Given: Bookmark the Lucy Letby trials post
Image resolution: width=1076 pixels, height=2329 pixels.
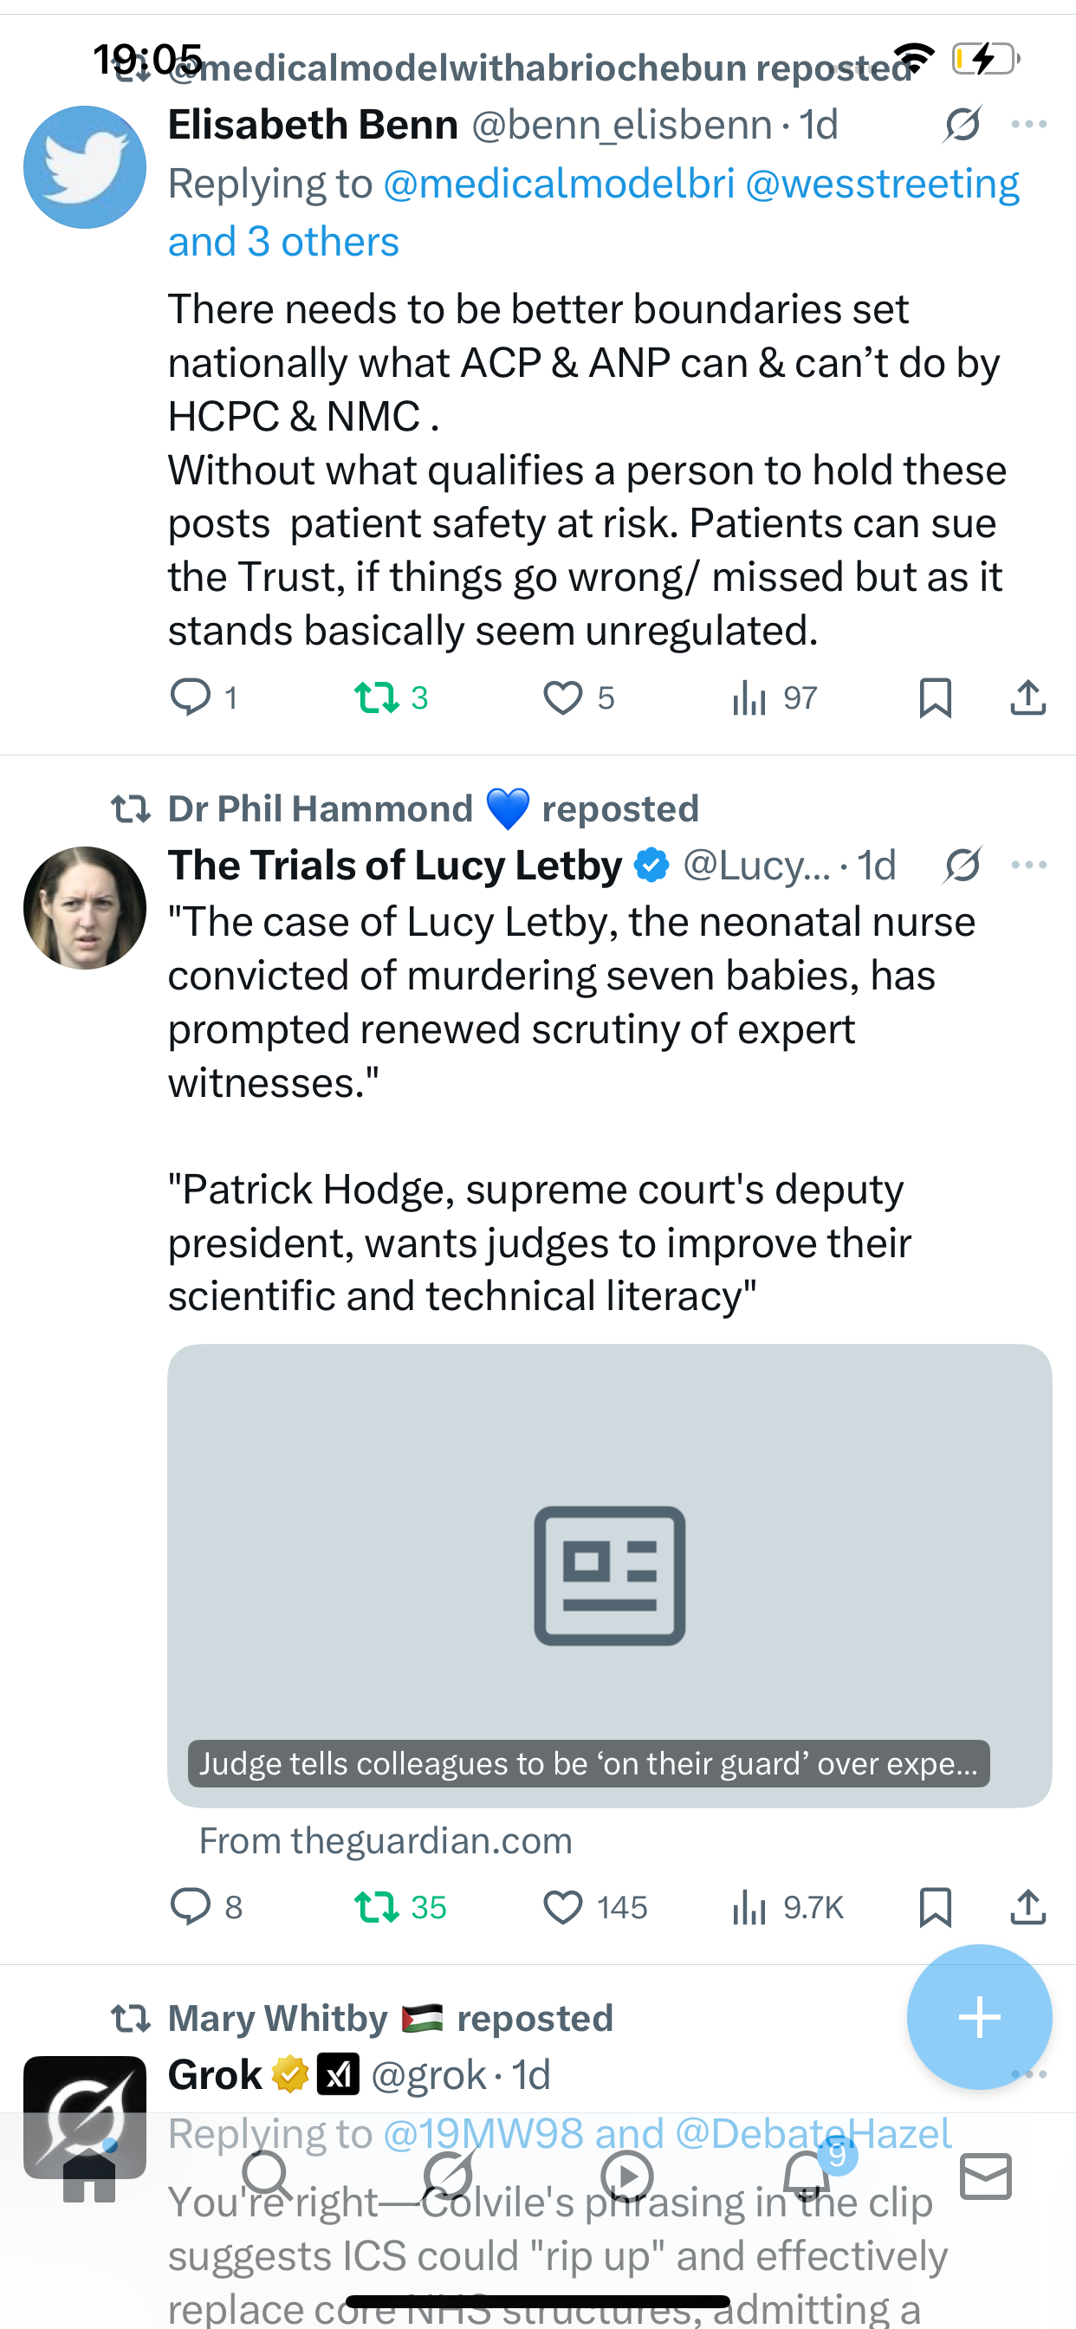Looking at the screenshot, I should (935, 1907).
